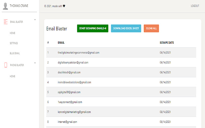Expand the Email Blaster menu arrow
The height and width of the screenshot is (128, 205).
(35, 20)
